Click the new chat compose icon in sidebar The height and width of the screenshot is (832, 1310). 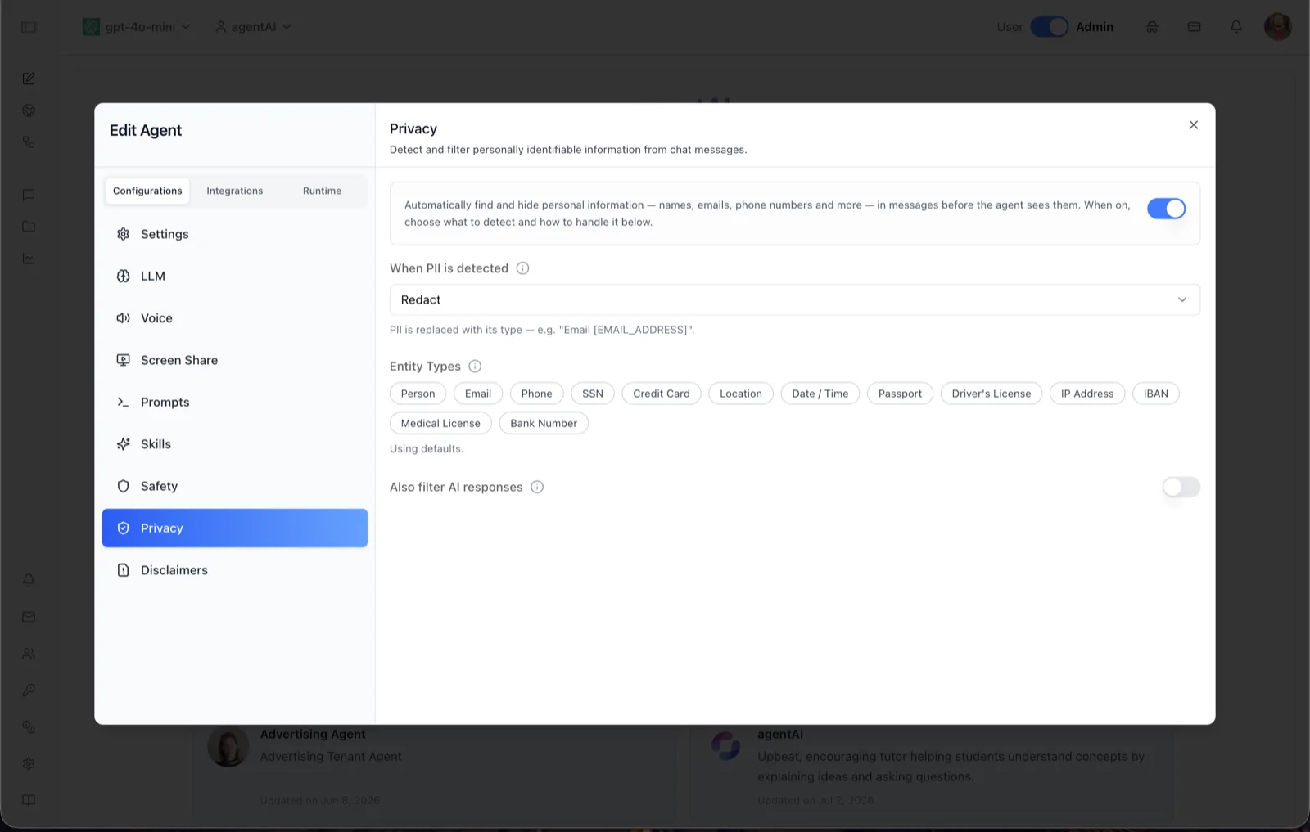[x=29, y=79]
